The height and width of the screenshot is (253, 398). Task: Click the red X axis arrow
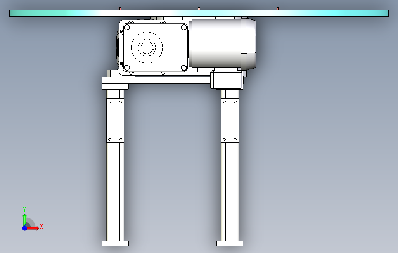point(33,229)
